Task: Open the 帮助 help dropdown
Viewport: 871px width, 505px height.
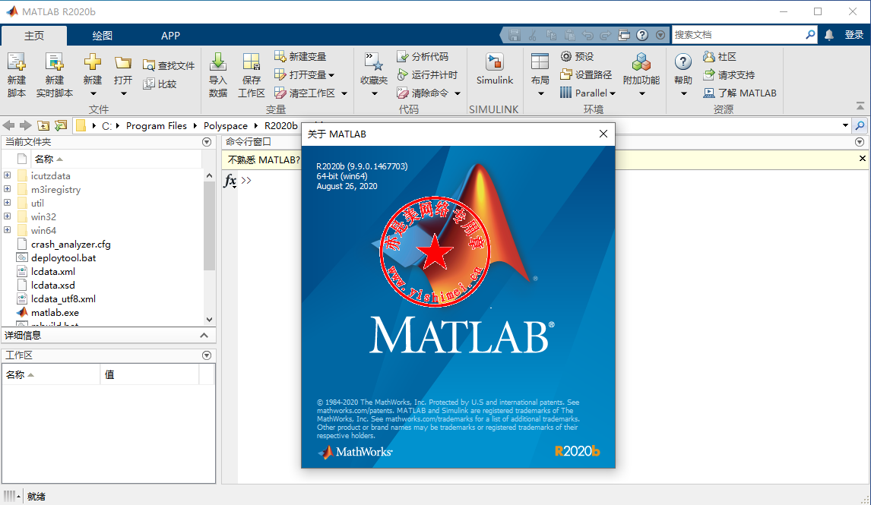Action: tap(683, 93)
